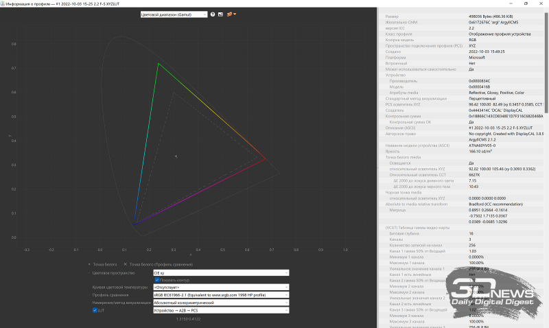This screenshot has height=328, width=549.
Task: Open the help icon beside the Gamut dropdown
Action: pyautogui.click(x=213, y=14)
